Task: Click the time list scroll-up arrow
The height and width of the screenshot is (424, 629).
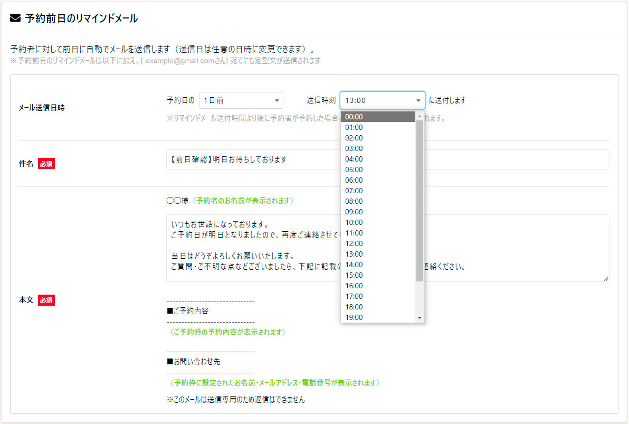Action: pyautogui.click(x=420, y=116)
